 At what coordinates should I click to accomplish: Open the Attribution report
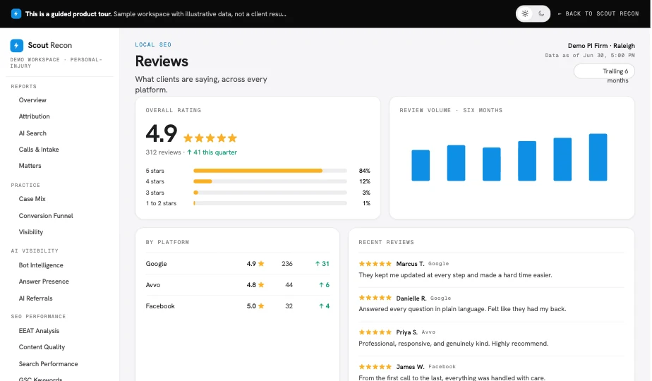(x=34, y=116)
